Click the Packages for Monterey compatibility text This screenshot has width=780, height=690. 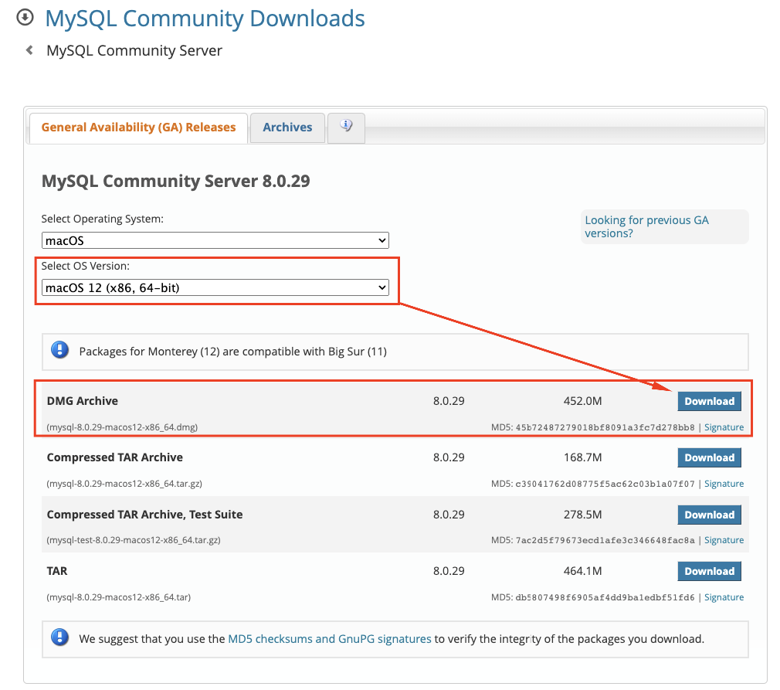pos(232,352)
